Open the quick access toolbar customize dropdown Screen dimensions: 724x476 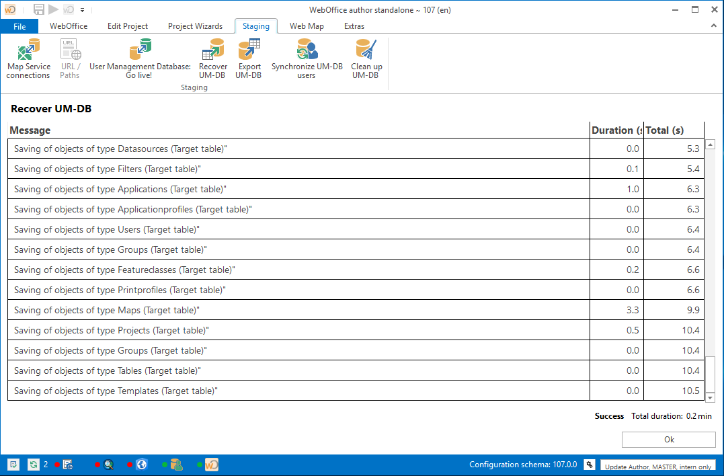(82, 9)
